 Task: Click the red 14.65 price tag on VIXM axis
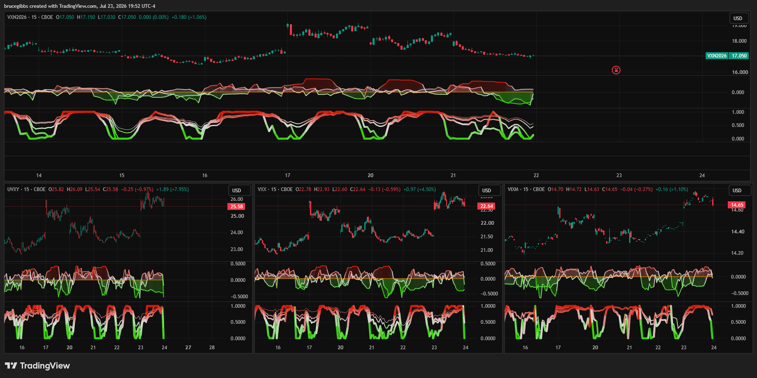(737, 205)
